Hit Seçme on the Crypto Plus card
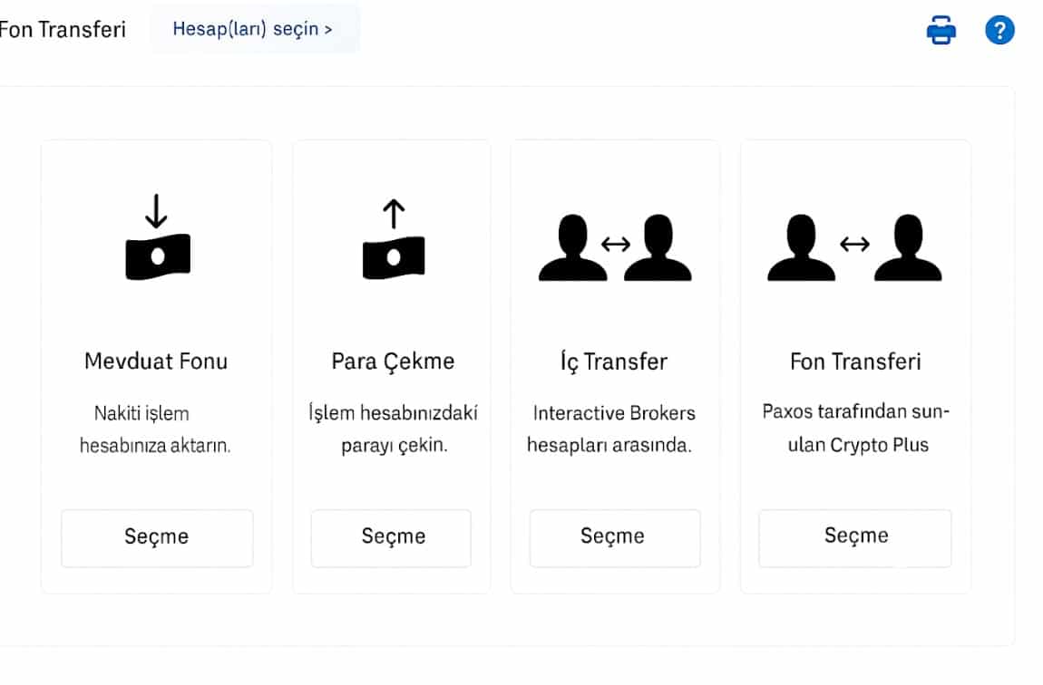 click(854, 537)
